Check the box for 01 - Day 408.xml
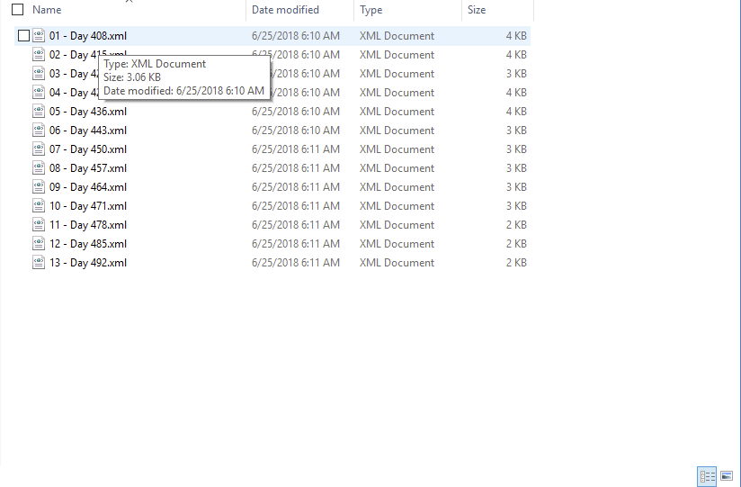The width and height of the screenshot is (741, 487). pos(23,35)
